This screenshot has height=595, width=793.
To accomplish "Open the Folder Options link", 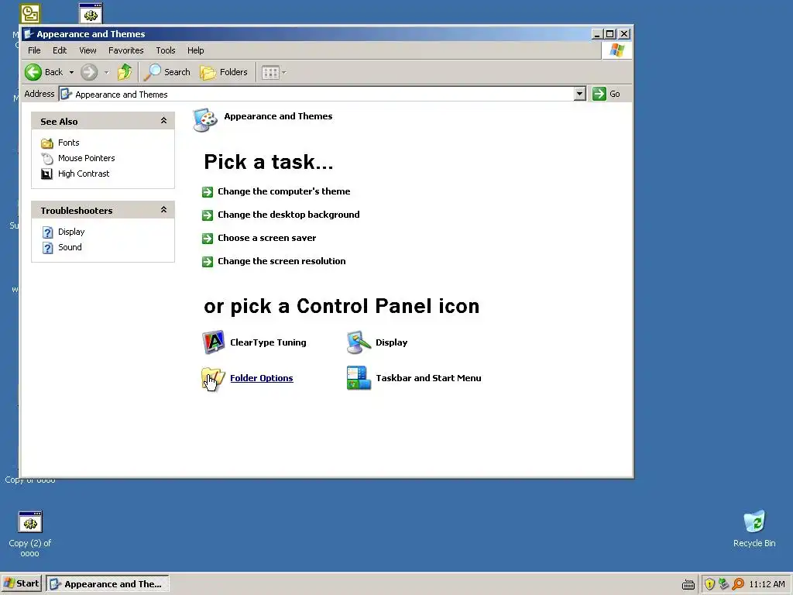I will (x=262, y=378).
